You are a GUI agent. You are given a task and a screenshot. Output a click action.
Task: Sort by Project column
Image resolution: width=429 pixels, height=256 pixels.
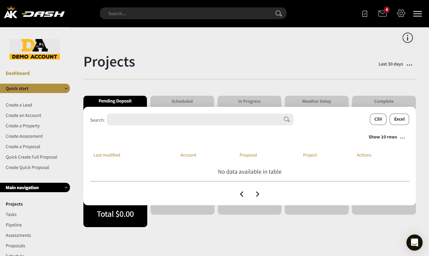(x=310, y=155)
